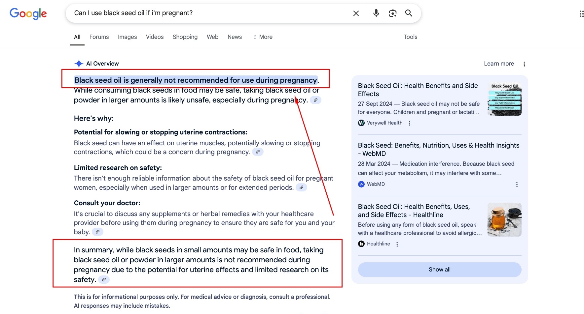Click the magnifying glass search icon
Viewport: 584px width, 314px height.
click(x=409, y=13)
